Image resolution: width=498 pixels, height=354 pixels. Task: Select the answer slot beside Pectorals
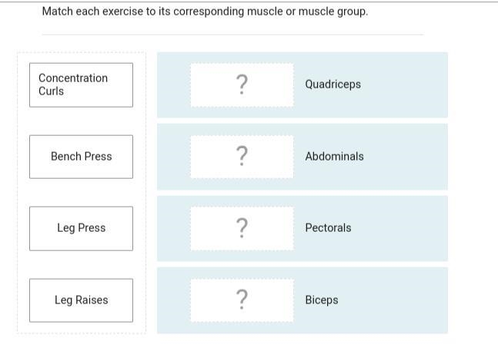(x=242, y=229)
